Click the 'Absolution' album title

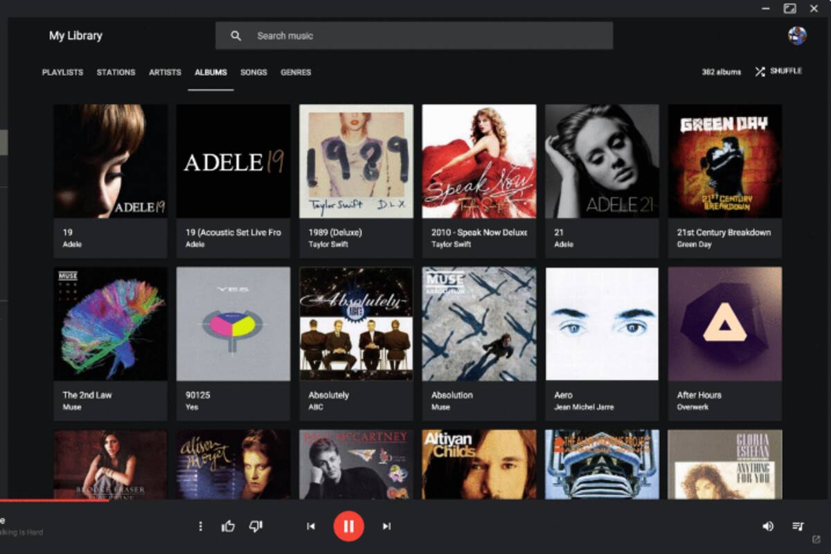coord(452,395)
